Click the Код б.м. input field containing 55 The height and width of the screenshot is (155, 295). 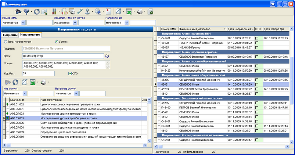[38, 73]
